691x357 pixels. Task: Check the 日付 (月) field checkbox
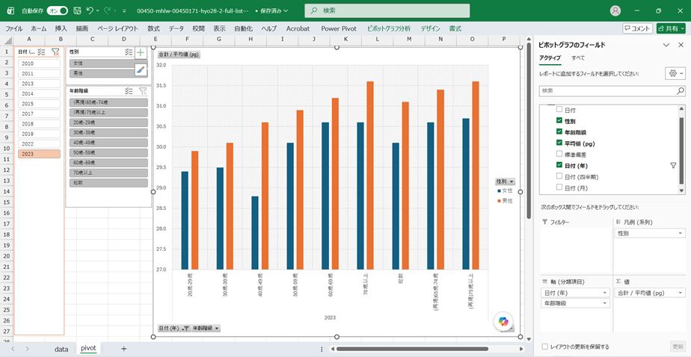559,187
